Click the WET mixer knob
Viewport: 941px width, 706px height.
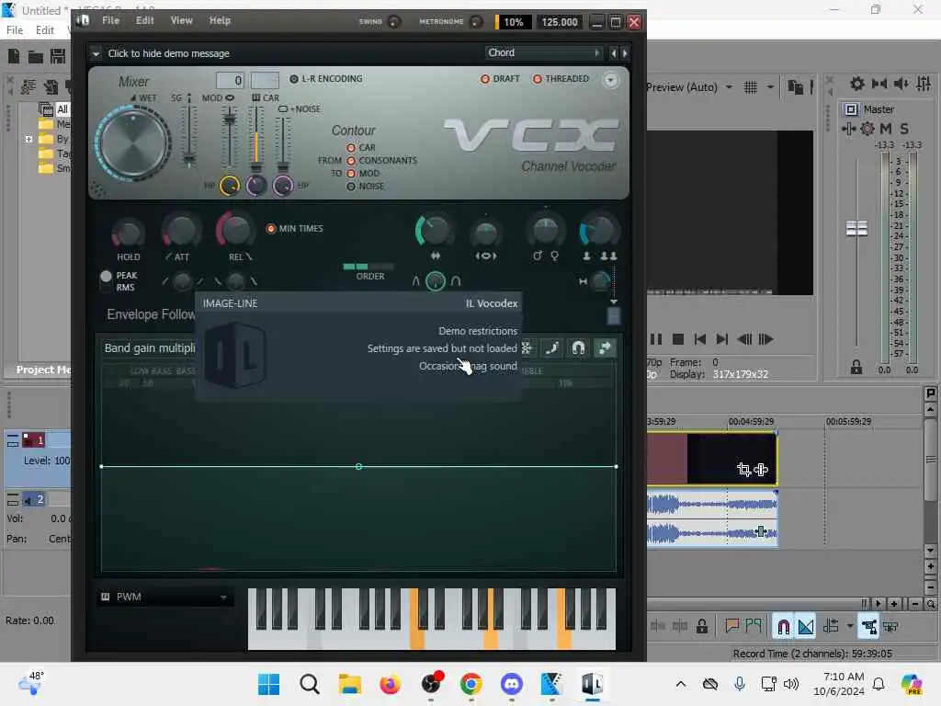tap(133, 144)
